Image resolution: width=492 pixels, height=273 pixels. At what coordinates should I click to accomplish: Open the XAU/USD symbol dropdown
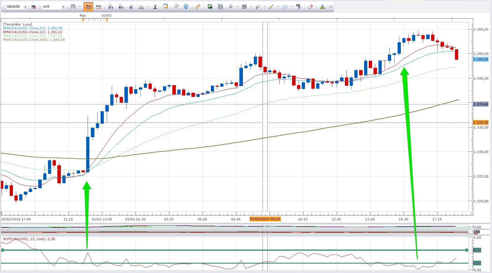click(x=25, y=7)
